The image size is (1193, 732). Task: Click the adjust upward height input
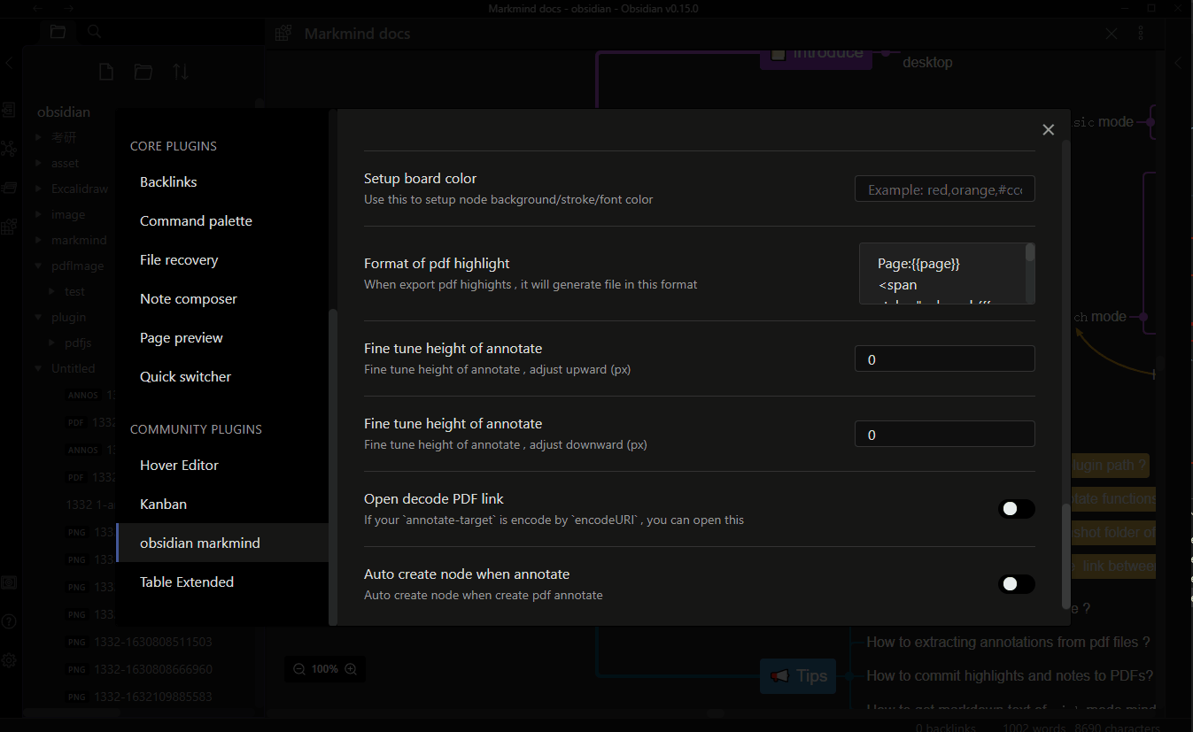point(945,358)
